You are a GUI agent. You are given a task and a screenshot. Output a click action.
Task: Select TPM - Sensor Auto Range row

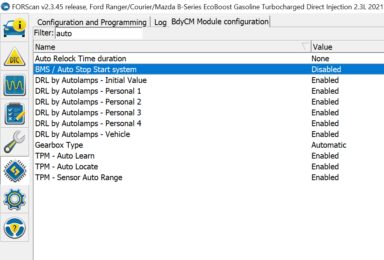click(x=209, y=177)
